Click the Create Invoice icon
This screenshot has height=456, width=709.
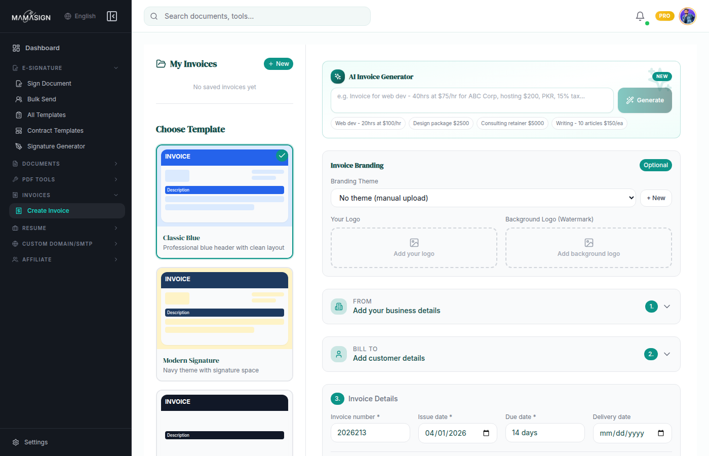19,211
